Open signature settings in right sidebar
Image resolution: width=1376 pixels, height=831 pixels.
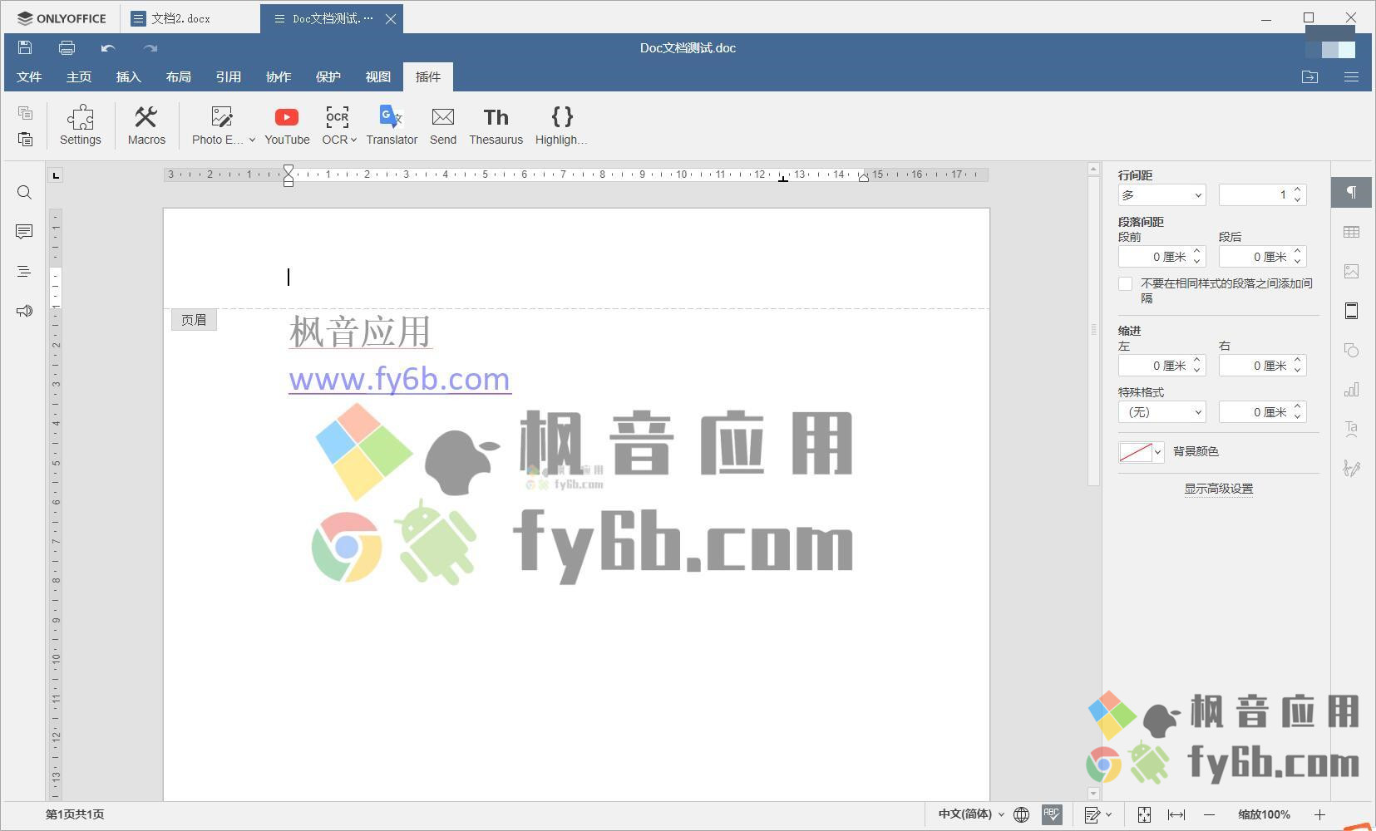tap(1352, 469)
